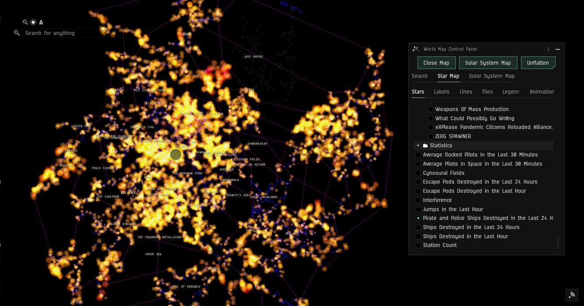584x306 pixels.
Task: Select Cynosural Fields statistic
Action: tap(418, 173)
